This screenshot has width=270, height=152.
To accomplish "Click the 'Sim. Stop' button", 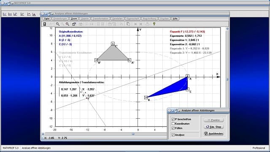I will click(x=213, y=127).
